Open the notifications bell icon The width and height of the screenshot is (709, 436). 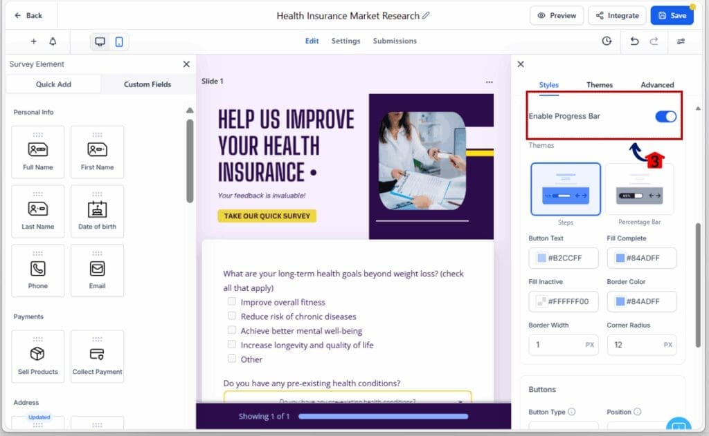pyautogui.click(x=53, y=41)
